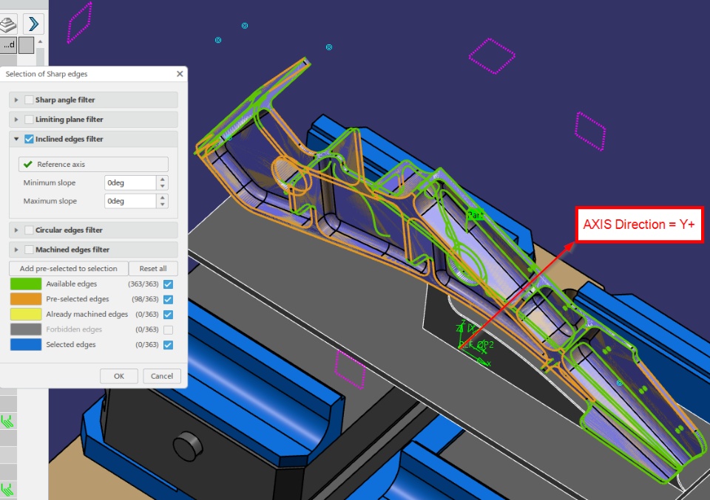Image resolution: width=710 pixels, height=500 pixels.
Task: Toggle Forbidden edges visibility checkbox
Action: tap(168, 329)
